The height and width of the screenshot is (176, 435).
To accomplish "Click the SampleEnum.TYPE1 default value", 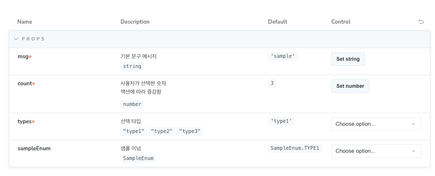I will coord(295,149).
